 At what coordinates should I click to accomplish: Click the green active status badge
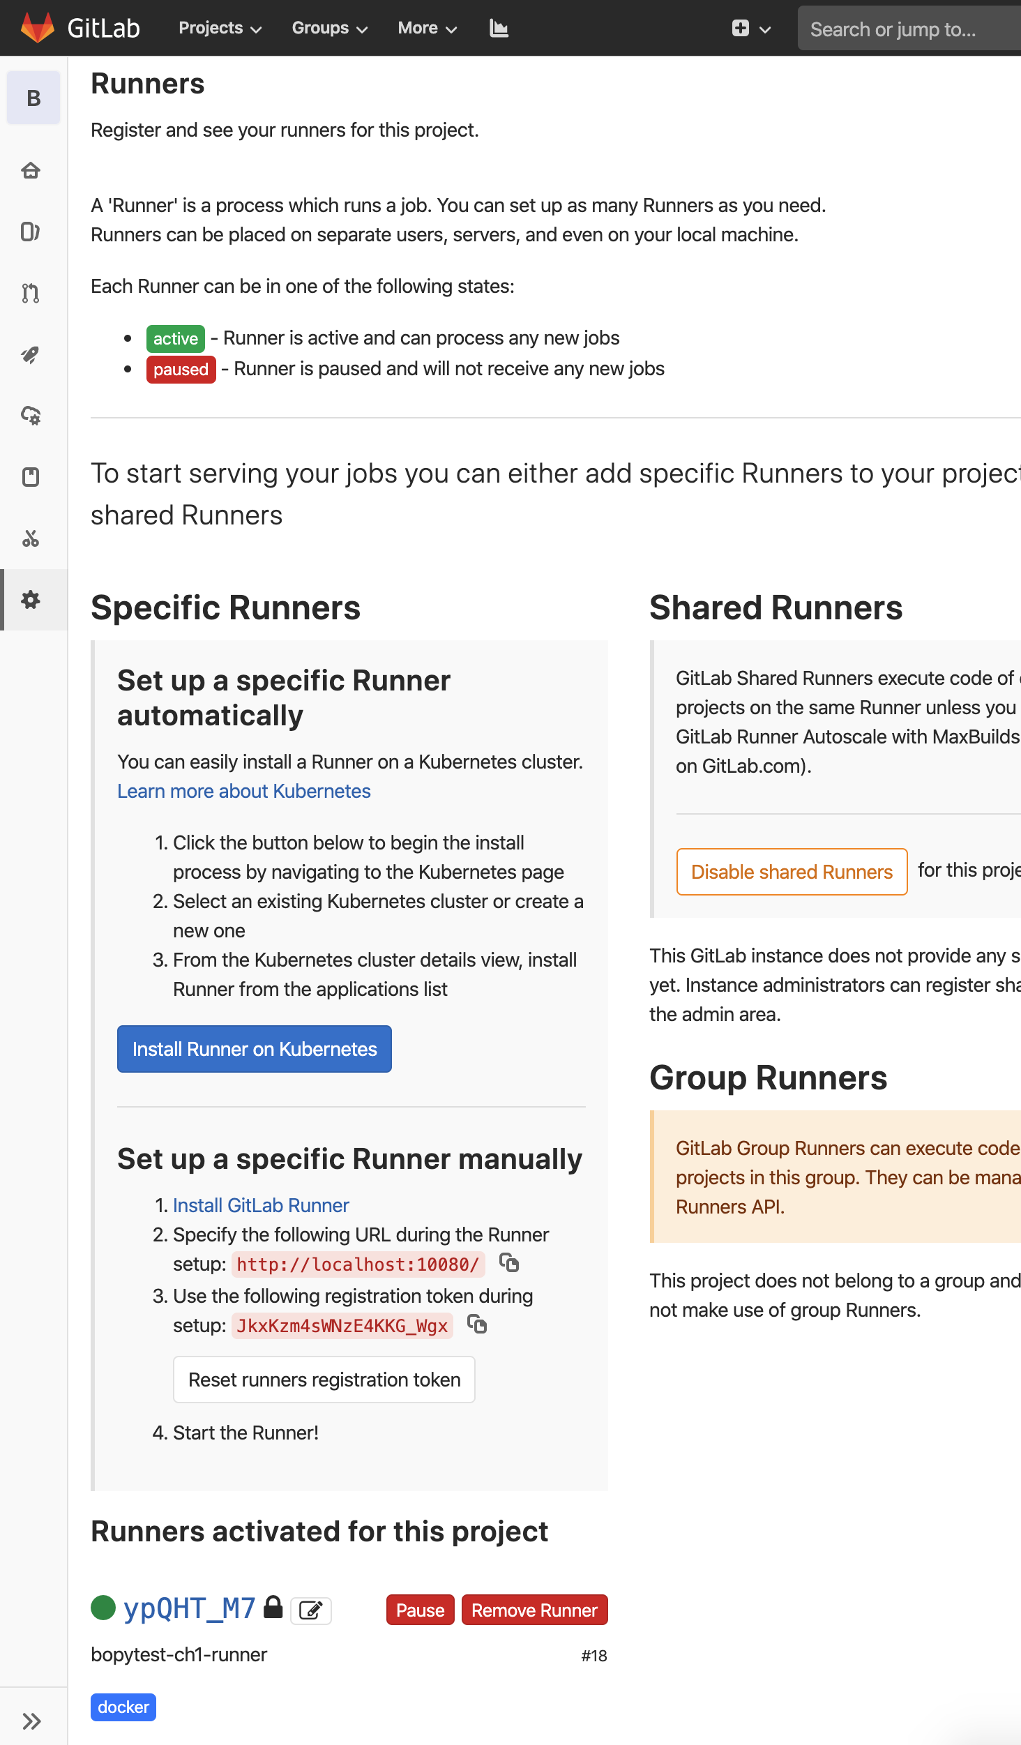[176, 338]
